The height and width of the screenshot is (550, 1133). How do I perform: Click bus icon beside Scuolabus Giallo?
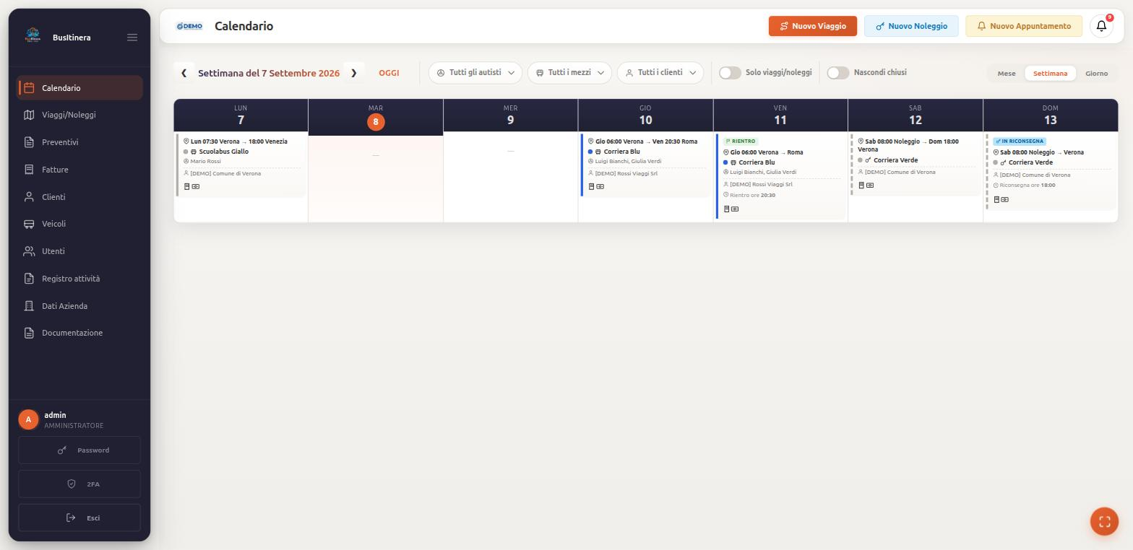click(x=194, y=152)
